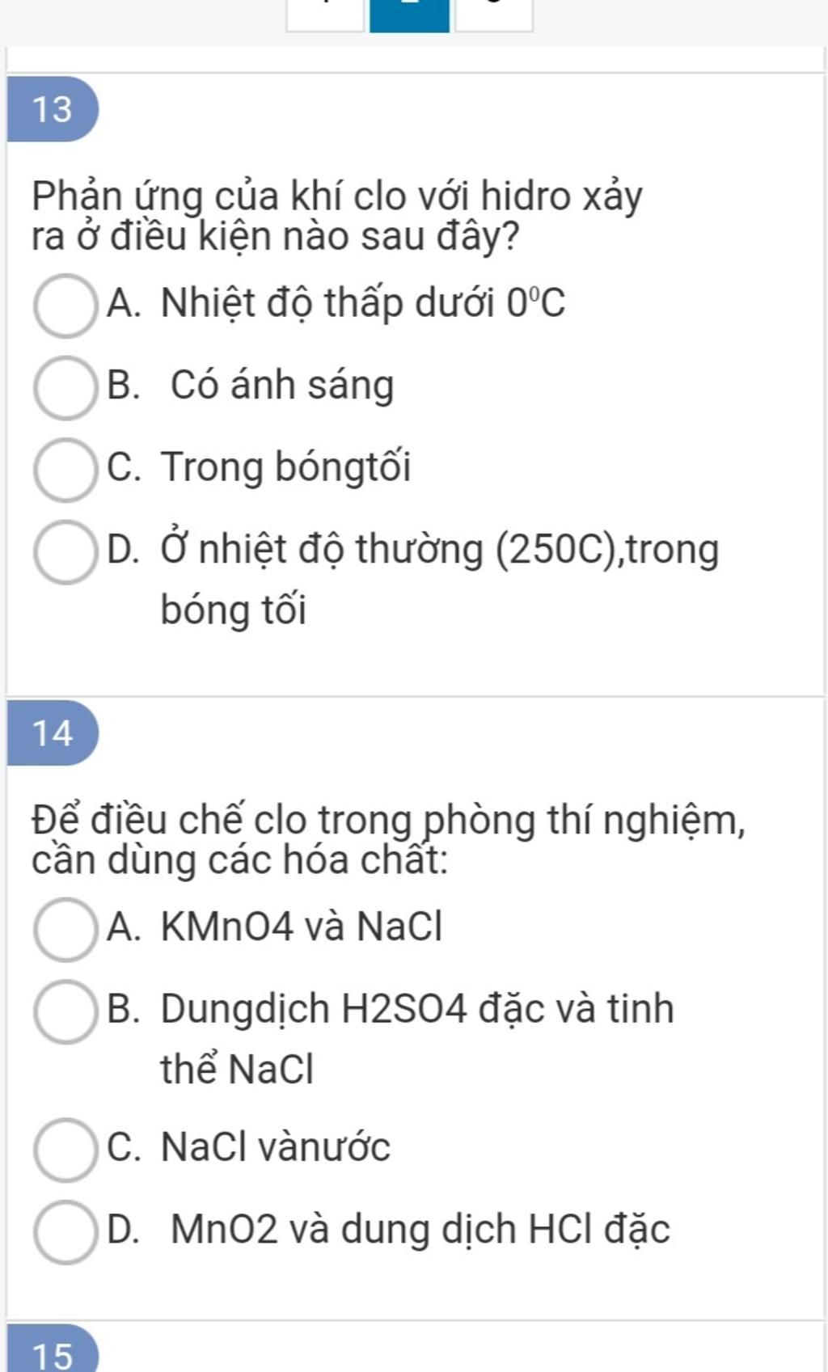
Task: Pick option D about nhiệt độ thường
Action: [x=65, y=551]
